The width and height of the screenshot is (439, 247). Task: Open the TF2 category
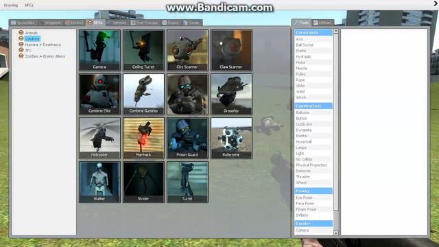point(28,50)
